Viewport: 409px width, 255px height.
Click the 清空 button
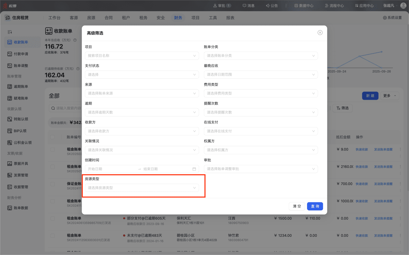(297, 206)
